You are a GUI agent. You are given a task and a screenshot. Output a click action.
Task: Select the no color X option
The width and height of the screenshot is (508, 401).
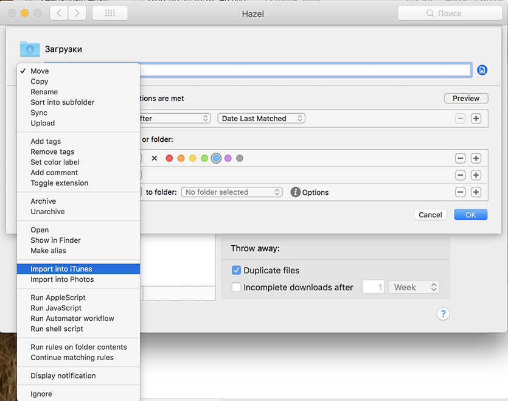pyautogui.click(x=154, y=158)
